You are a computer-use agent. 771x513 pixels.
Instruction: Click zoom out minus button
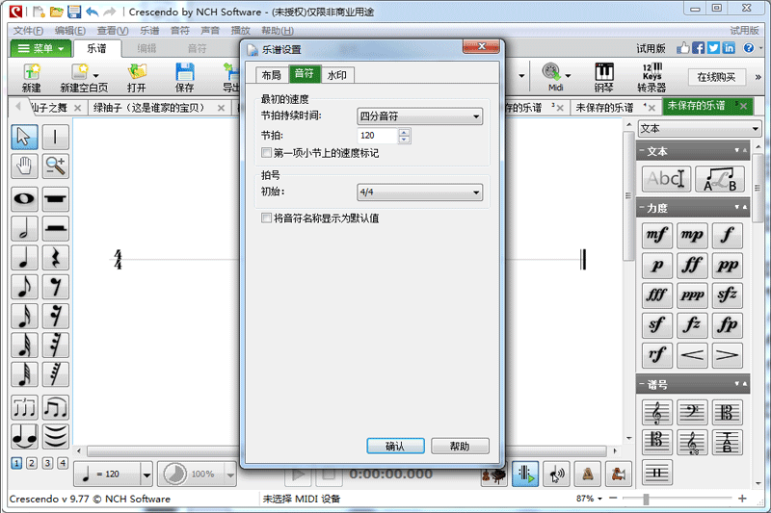[613, 499]
